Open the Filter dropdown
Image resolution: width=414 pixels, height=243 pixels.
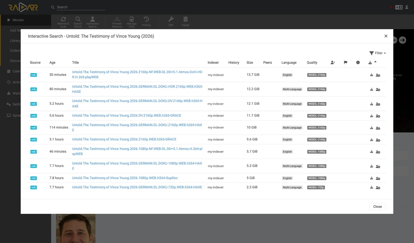[378, 53]
